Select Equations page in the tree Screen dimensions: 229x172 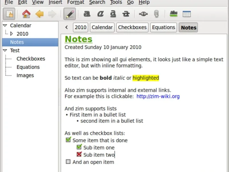coord(28,67)
